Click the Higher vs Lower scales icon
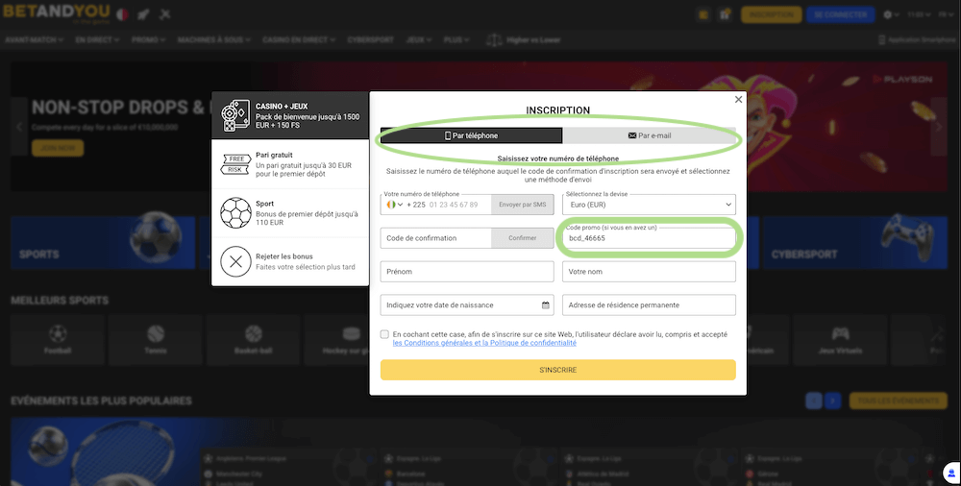 (x=494, y=40)
